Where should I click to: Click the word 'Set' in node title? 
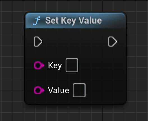[52, 20]
